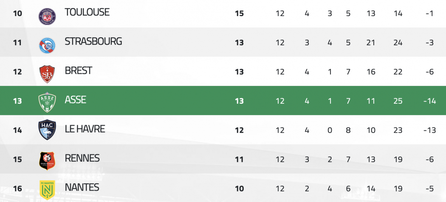Screen dimensions: 446x202
Task: Click the FC Nantes yellow crest
Action: [x=47, y=190]
